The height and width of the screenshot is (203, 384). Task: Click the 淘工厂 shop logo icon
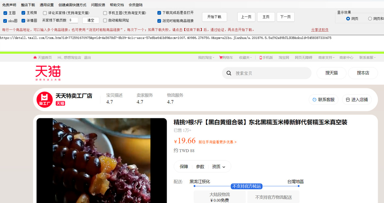coord(45,100)
